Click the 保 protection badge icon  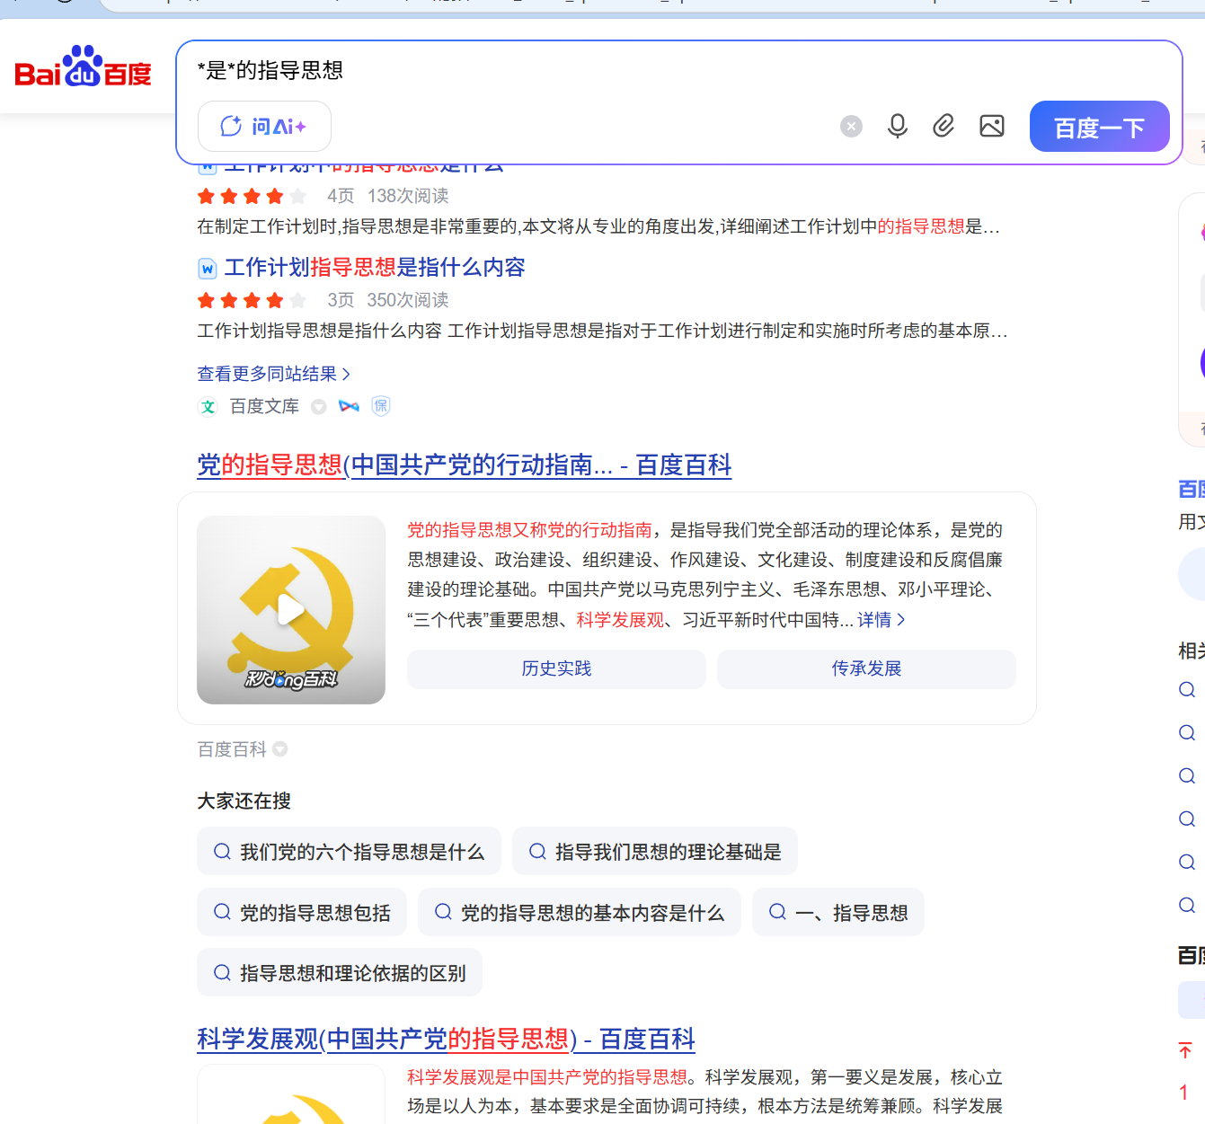(380, 406)
